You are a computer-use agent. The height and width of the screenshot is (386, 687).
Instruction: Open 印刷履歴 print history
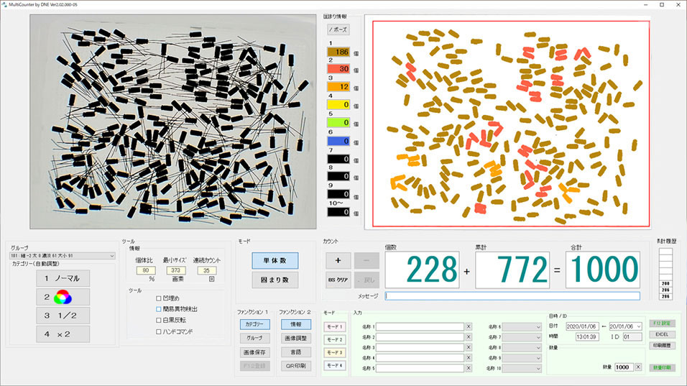662,346
